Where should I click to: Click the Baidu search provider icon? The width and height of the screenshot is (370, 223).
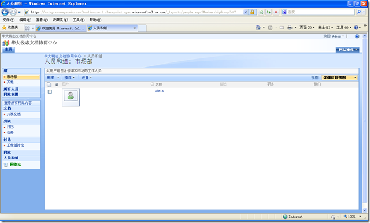pos(284,12)
